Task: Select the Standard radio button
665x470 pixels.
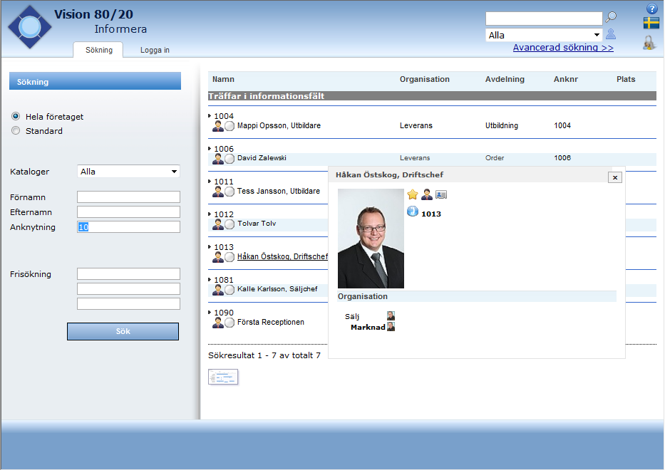Action: (x=16, y=130)
